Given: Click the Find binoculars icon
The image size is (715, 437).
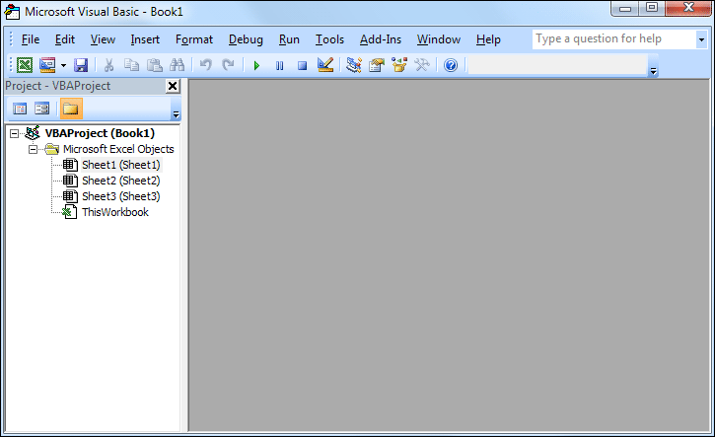Looking at the screenshot, I should tap(177, 65).
